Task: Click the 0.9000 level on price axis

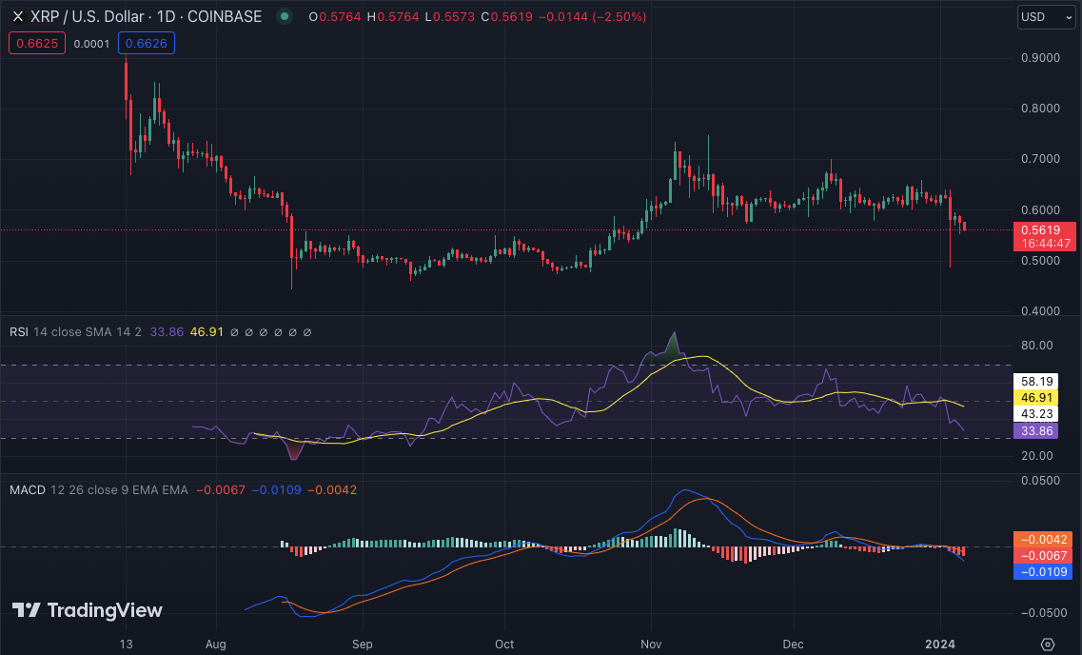Action: pos(1039,58)
